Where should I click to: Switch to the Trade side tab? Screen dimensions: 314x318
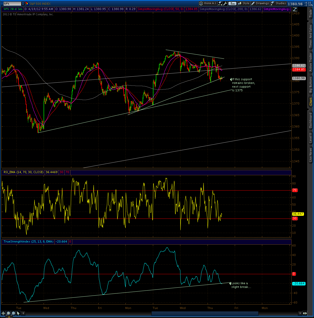point(311,14)
